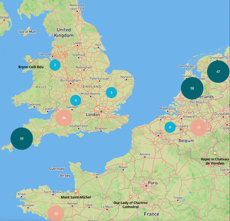This screenshot has width=230, height=221.
Task: Click the London city label
Action: pos(93,115)
